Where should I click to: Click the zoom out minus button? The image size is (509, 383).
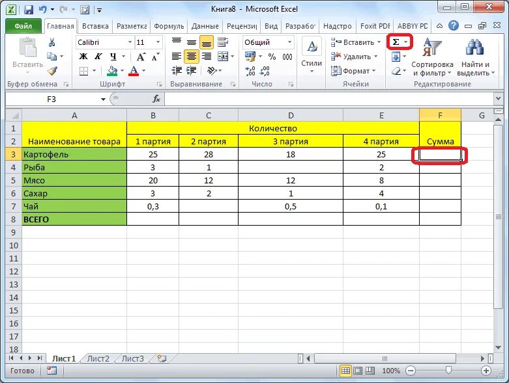[x=411, y=371]
